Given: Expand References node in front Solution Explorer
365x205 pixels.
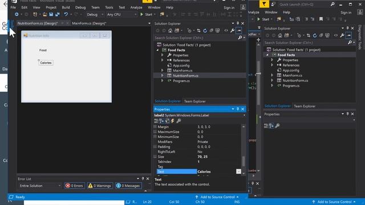Looking at the screenshot, I should pyautogui.click(x=162, y=60).
